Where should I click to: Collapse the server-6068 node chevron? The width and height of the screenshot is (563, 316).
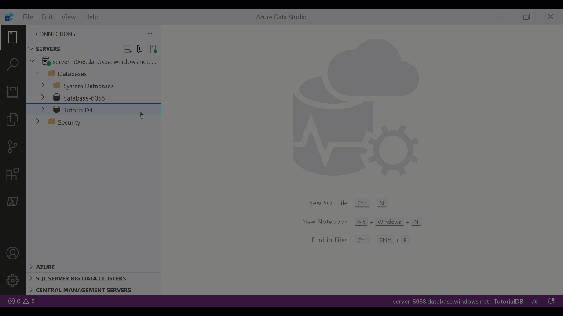pyautogui.click(x=32, y=61)
